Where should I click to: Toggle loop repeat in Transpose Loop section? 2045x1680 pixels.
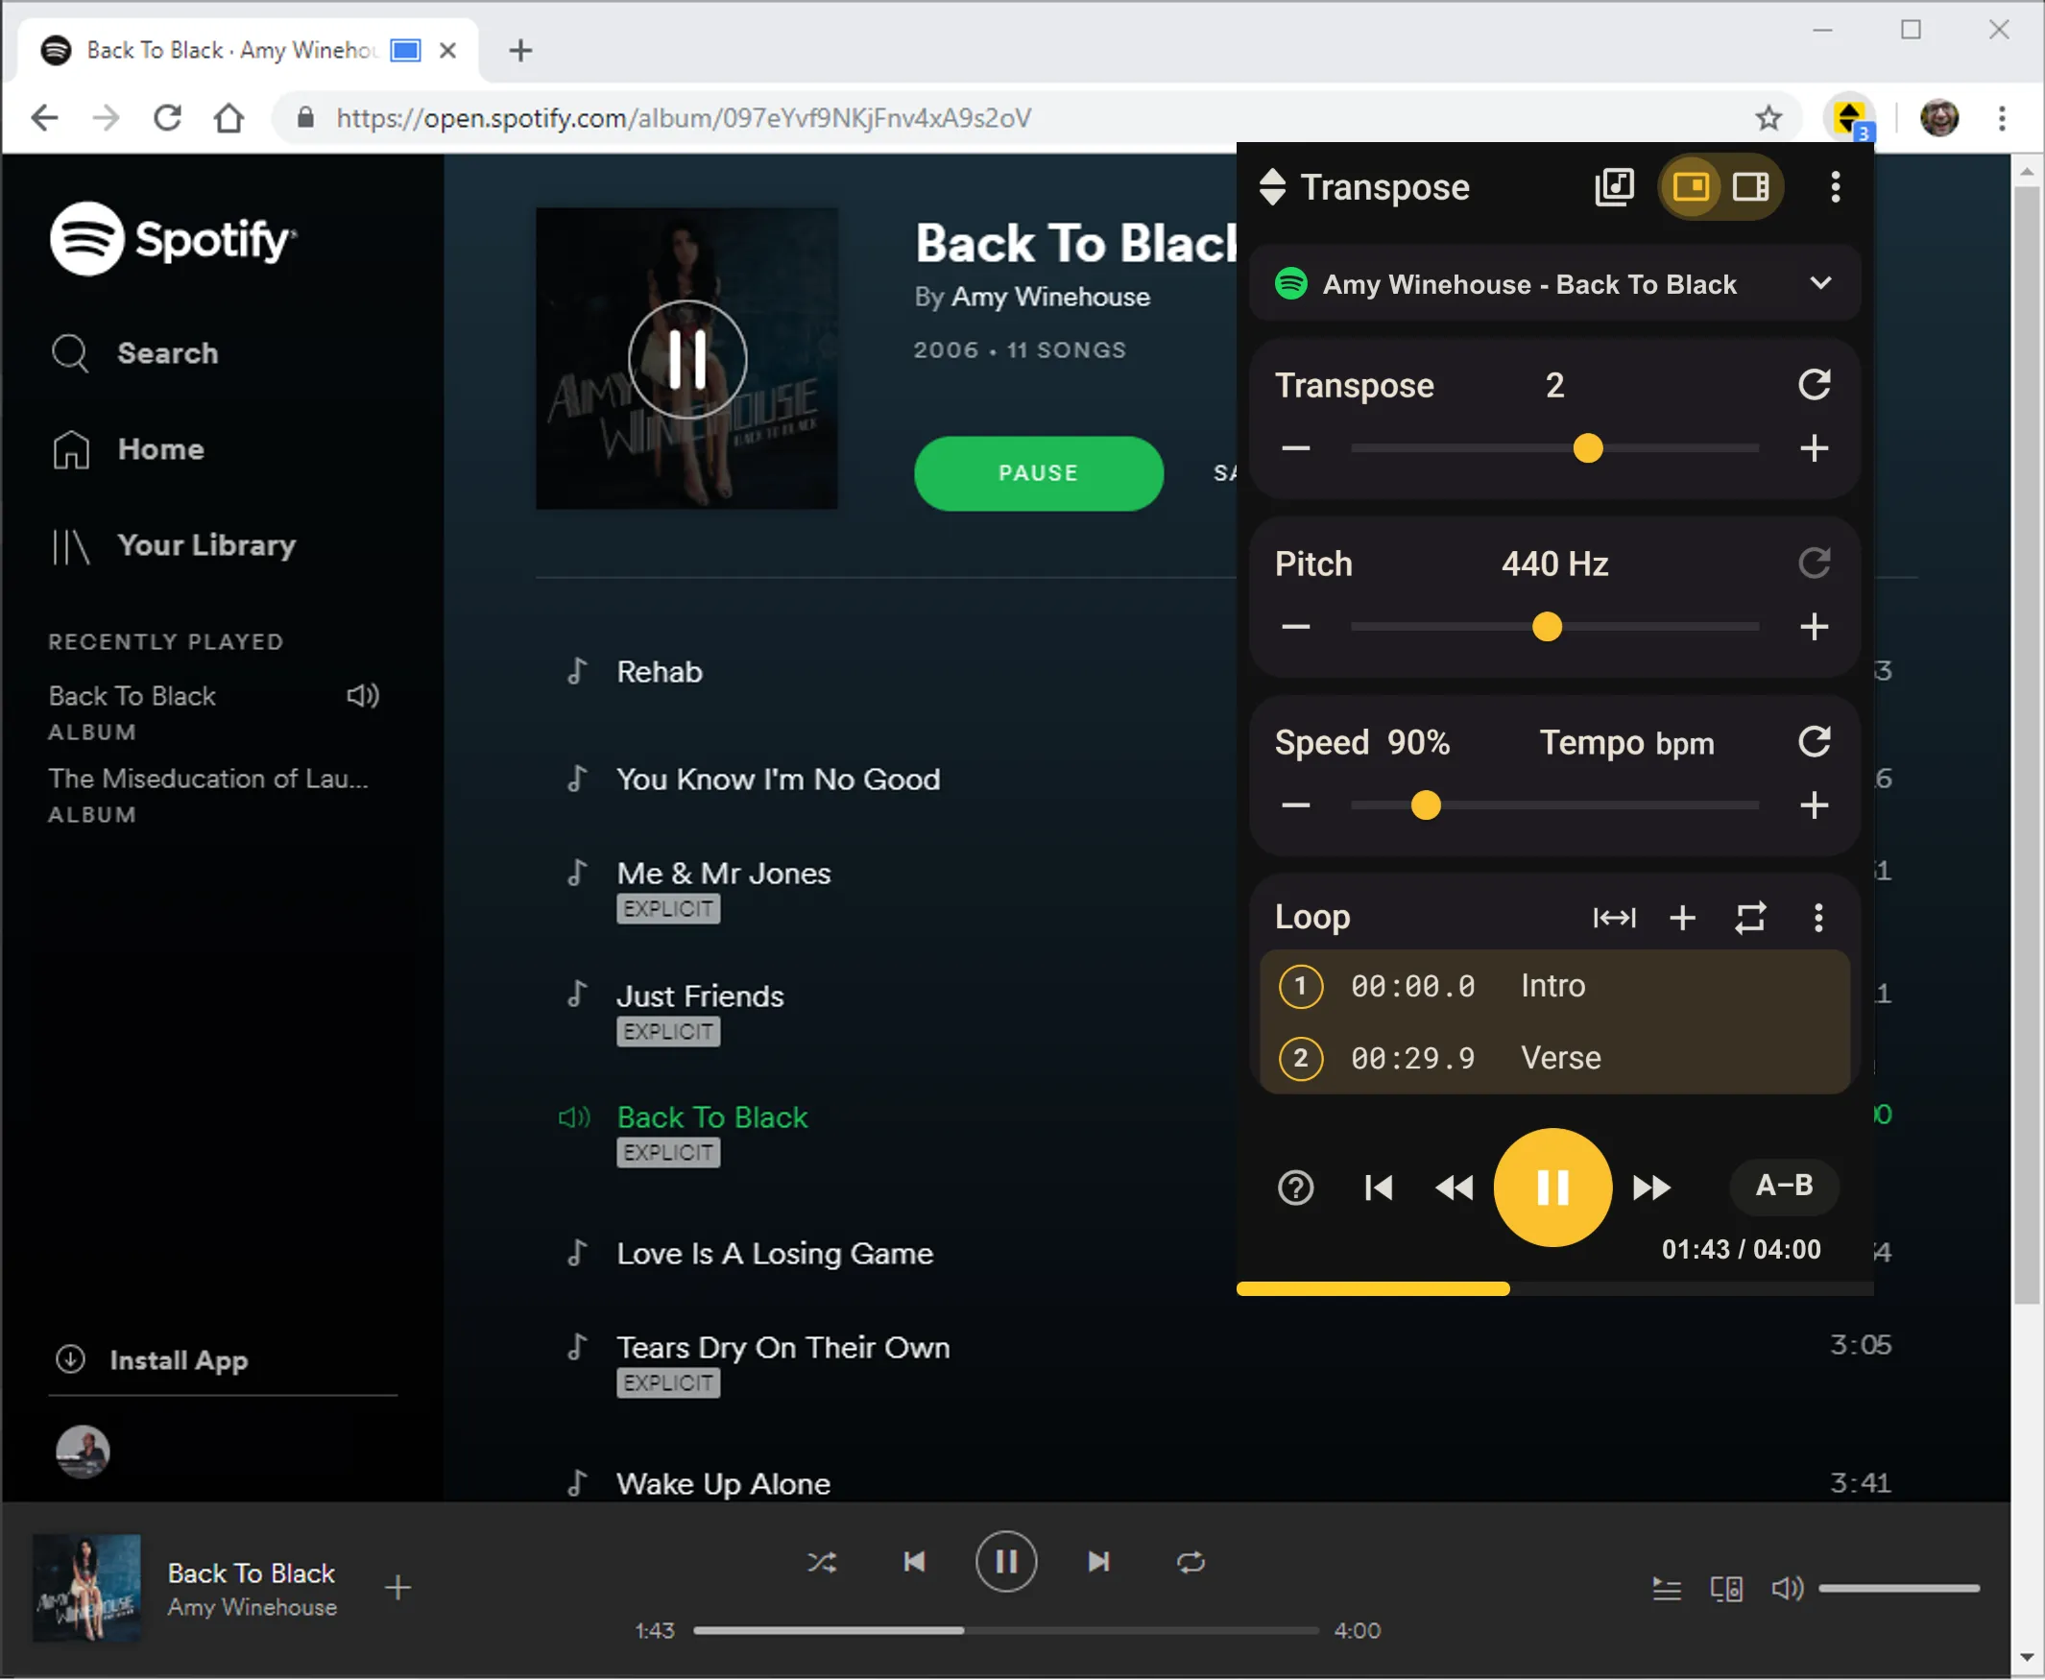[1750, 918]
